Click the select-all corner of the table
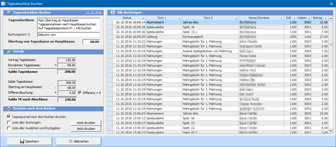The height and width of the screenshot is (147, 336). (110, 18)
